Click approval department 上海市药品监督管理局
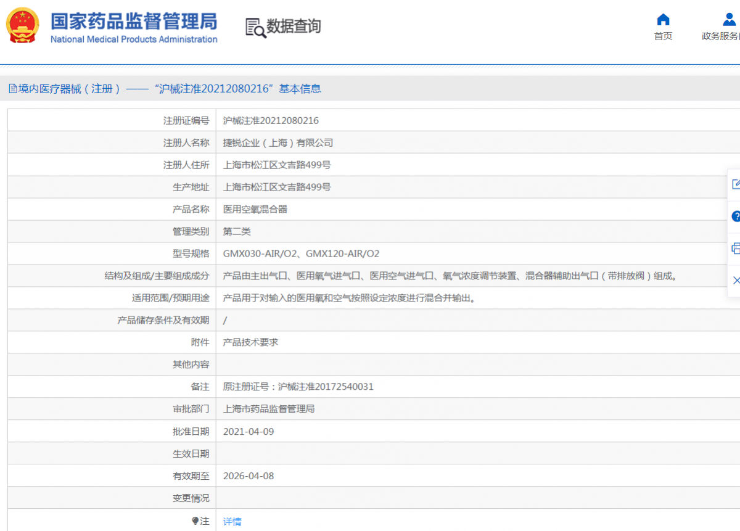The width and height of the screenshot is (740, 531). 269,410
